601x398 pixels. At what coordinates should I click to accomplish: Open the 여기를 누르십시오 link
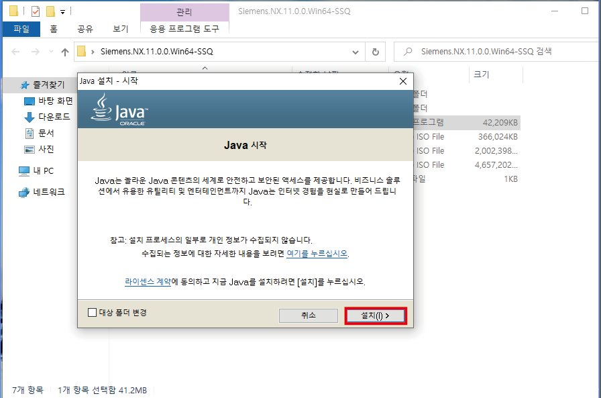pyautogui.click(x=317, y=254)
